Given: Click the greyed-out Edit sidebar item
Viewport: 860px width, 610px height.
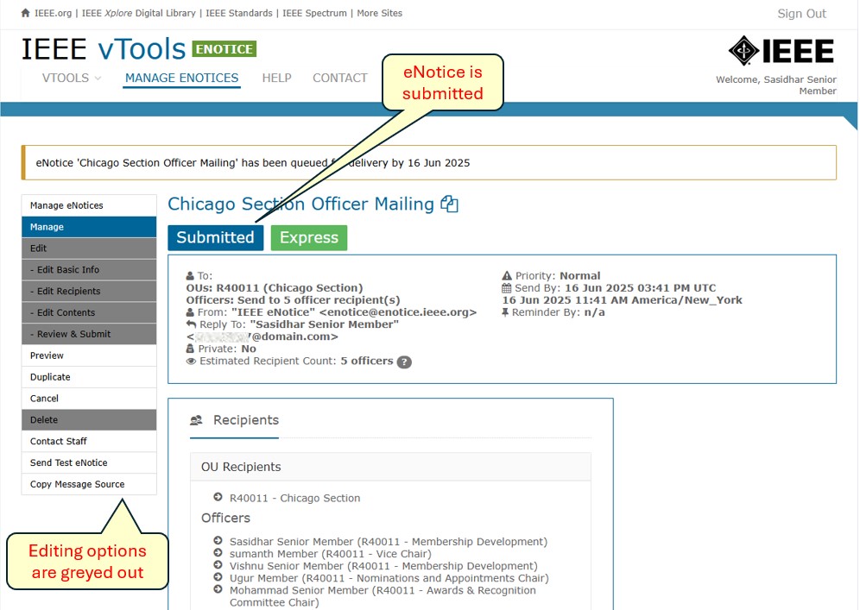Looking at the screenshot, I should point(89,248).
